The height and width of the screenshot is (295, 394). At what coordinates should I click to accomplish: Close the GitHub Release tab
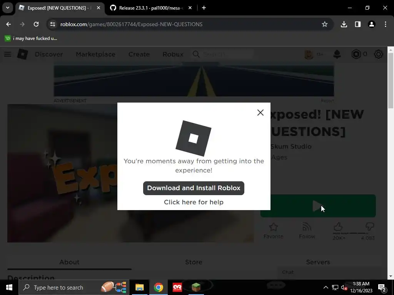pyautogui.click(x=190, y=8)
